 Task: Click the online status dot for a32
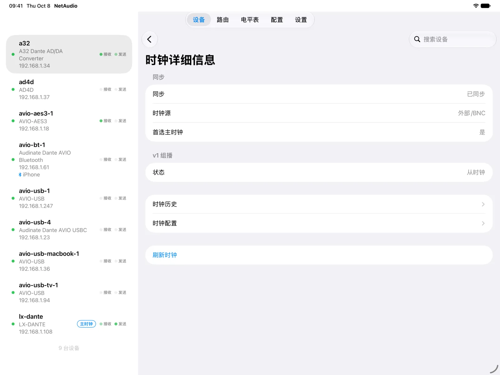[13, 54]
